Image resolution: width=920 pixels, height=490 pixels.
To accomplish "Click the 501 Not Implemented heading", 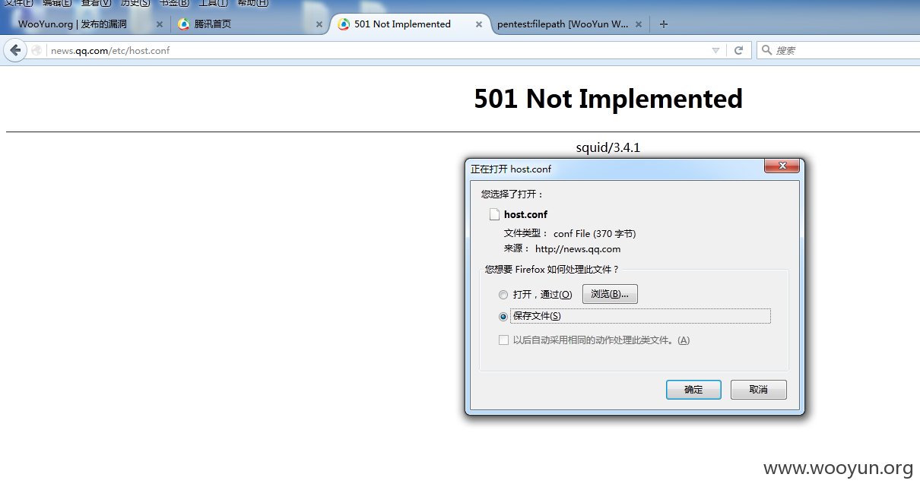I will click(x=608, y=99).
